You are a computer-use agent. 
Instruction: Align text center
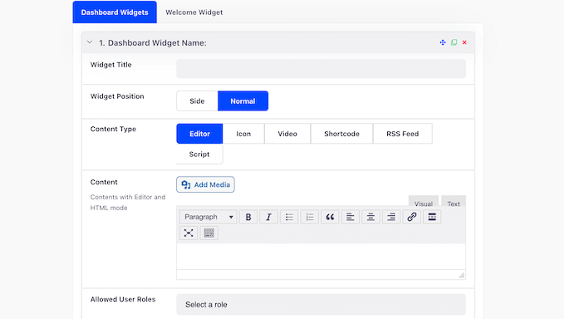tap(371, 217)
